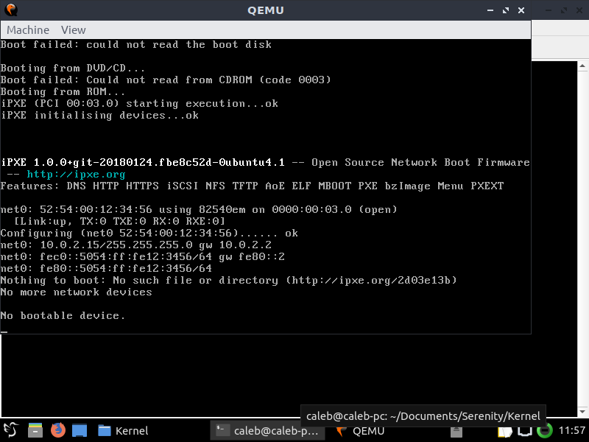Image resolution: width=589 pixels, height=442 pixels.
Task: Maximize the QEMU window
Action: point(506,10)
